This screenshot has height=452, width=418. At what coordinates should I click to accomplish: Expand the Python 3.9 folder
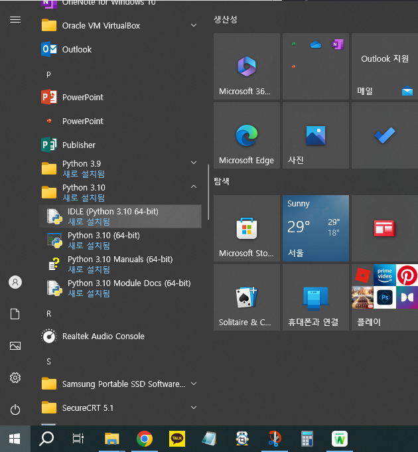click(194, 163)
